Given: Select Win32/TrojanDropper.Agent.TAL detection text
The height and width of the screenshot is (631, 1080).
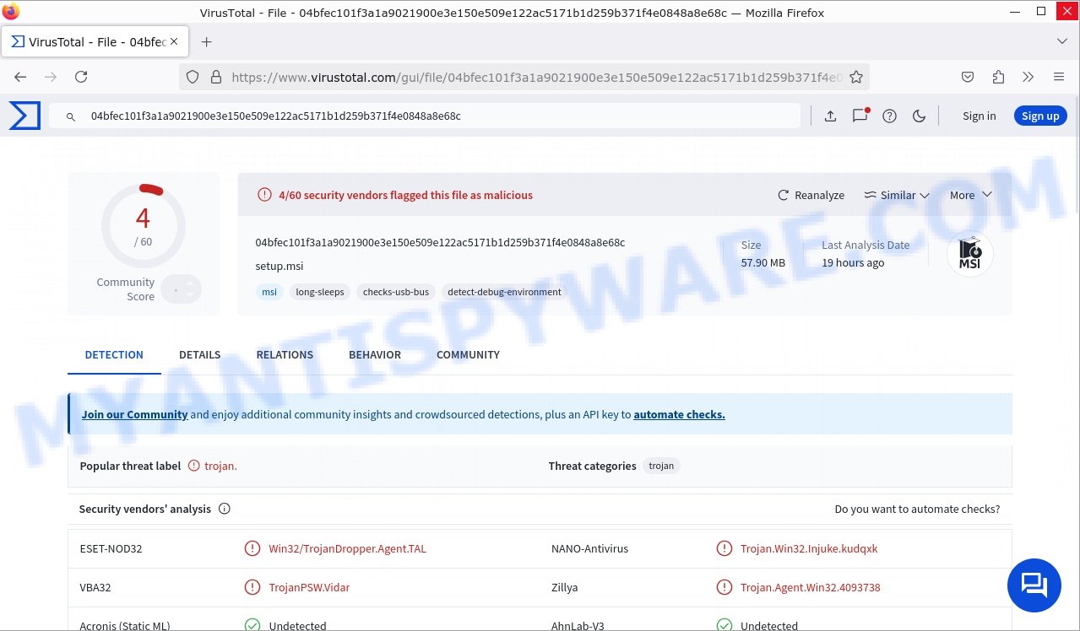Looking at the screenshot, I should [348, 548].
